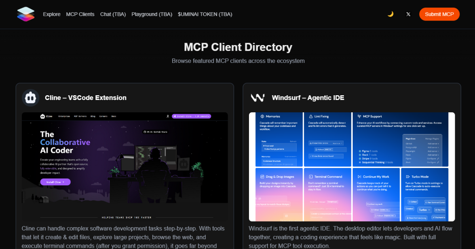Click the Turbo Mode icon in the Windsurf preview
This screenshot has width=475, height=249.
(408, 176)
